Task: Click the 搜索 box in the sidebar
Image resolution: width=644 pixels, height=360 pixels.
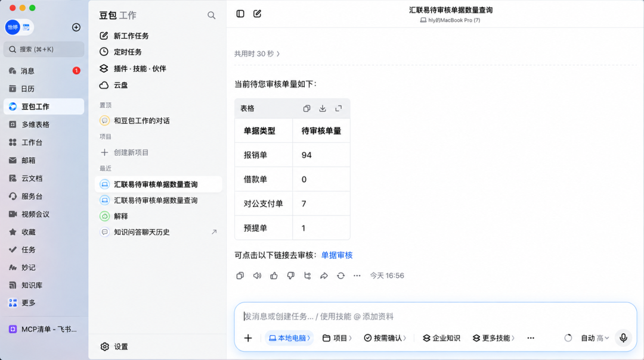Action: [x=44, y=49]
